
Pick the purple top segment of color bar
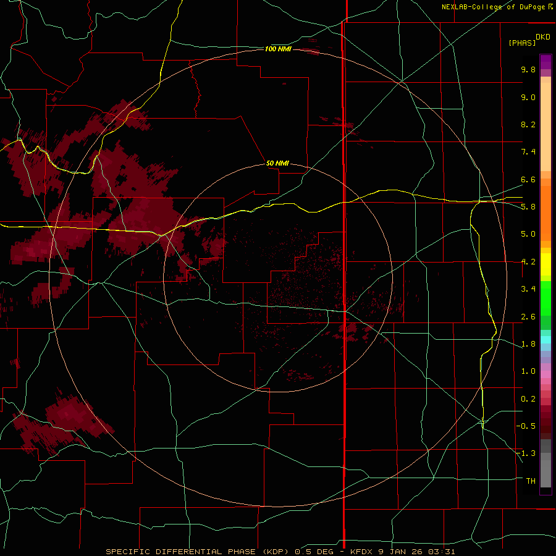(545, 62)
